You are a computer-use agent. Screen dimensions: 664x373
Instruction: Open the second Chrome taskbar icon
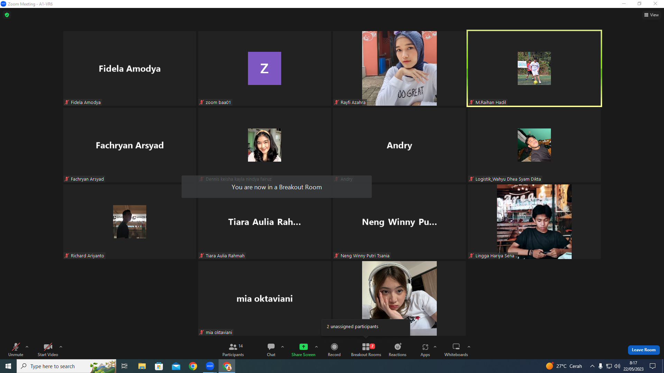(227, 366)
